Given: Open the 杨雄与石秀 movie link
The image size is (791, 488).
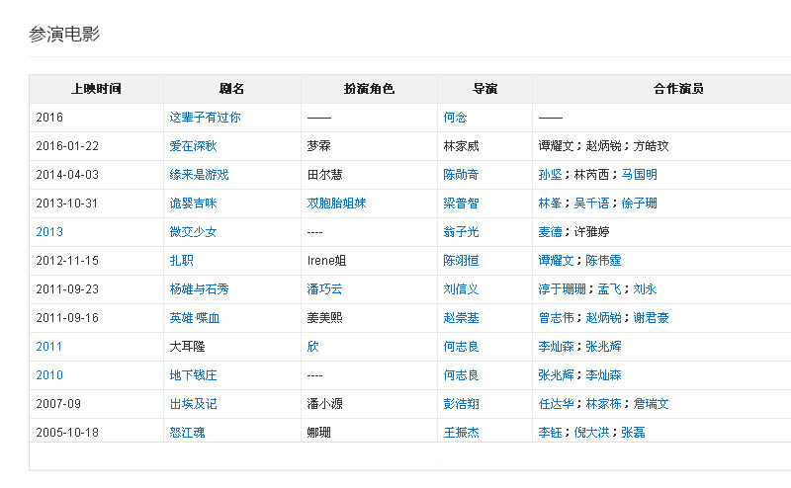Looking at the screenshot, I should tap(199, 289).
